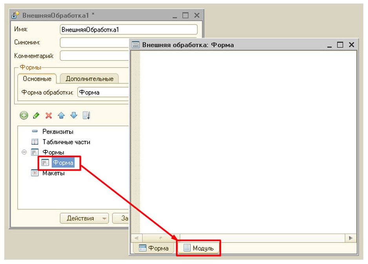The image size is (368, 264).
Task: Click the pencil Edit icon
Action: pos(36,115)
